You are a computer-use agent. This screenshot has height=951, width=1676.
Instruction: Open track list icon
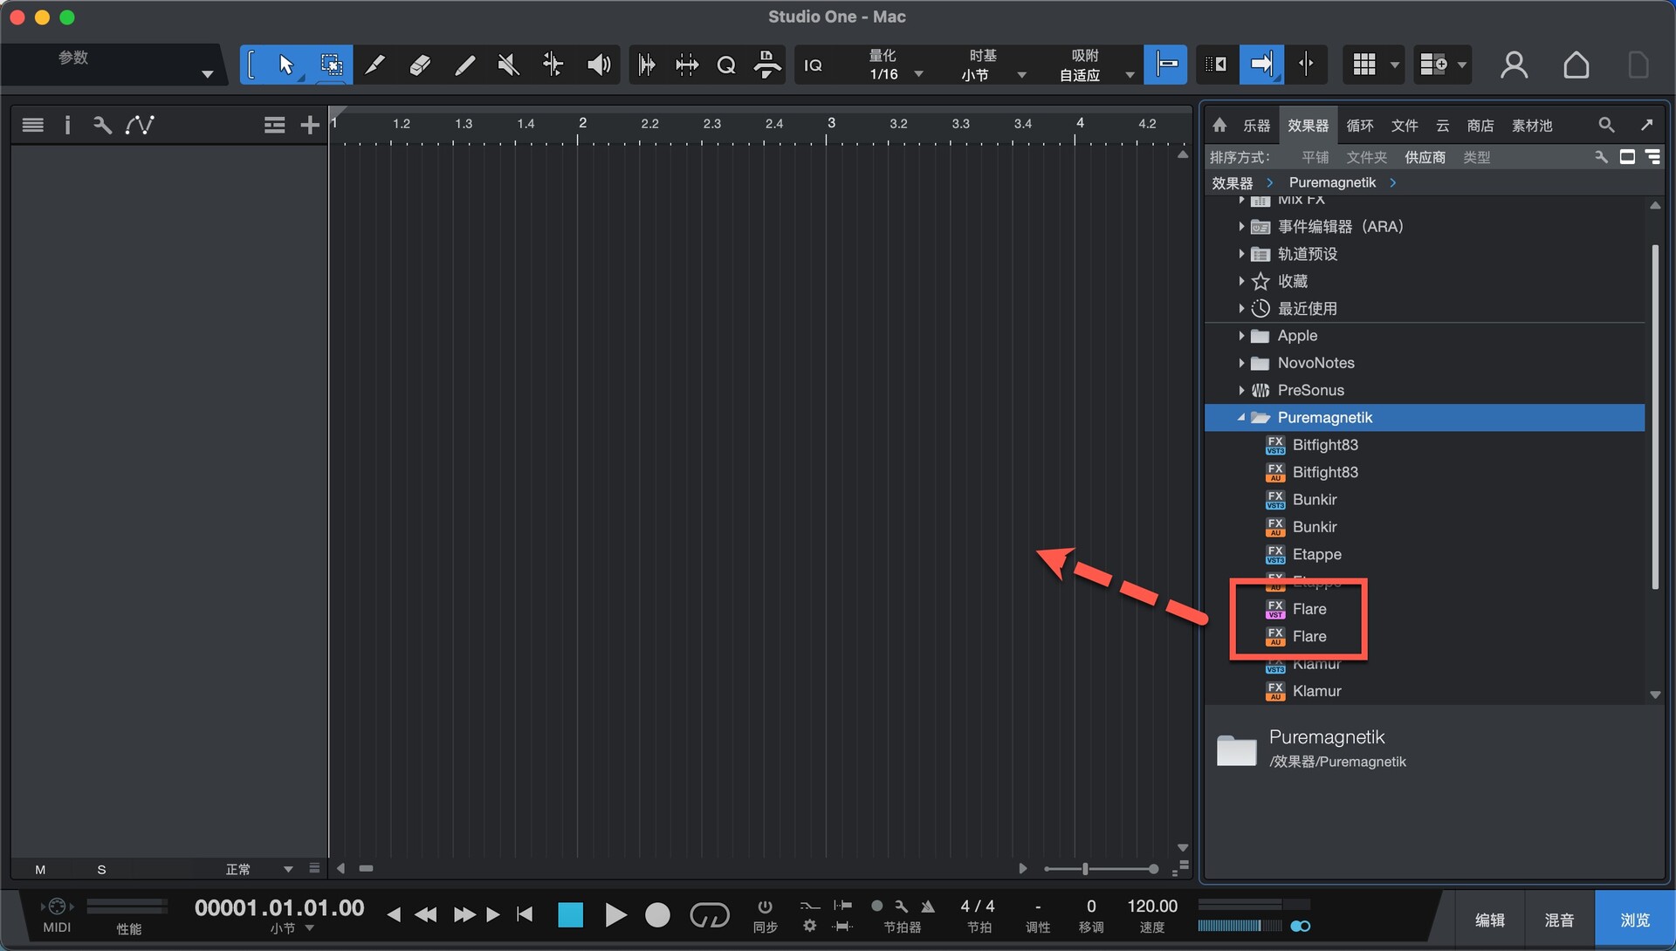pos(33,125)
